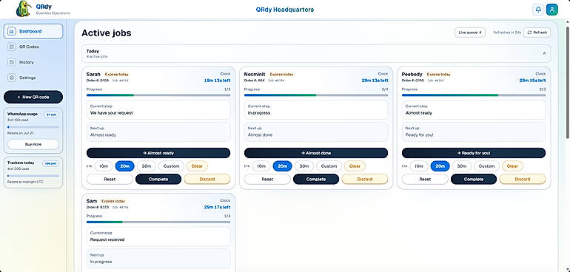Image resolution: width=570 pixels, height=272 pixels.
Task: Click Buy more WhatsApp credits
Action: [33, 144]
